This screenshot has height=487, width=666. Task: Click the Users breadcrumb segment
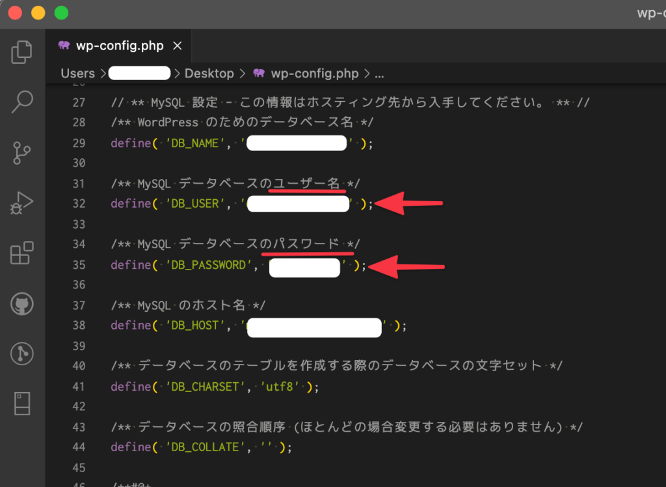[78, 73]
